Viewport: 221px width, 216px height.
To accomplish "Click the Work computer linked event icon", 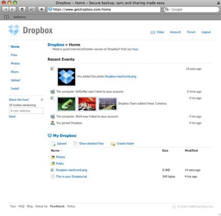I will (x=53, y=117).
